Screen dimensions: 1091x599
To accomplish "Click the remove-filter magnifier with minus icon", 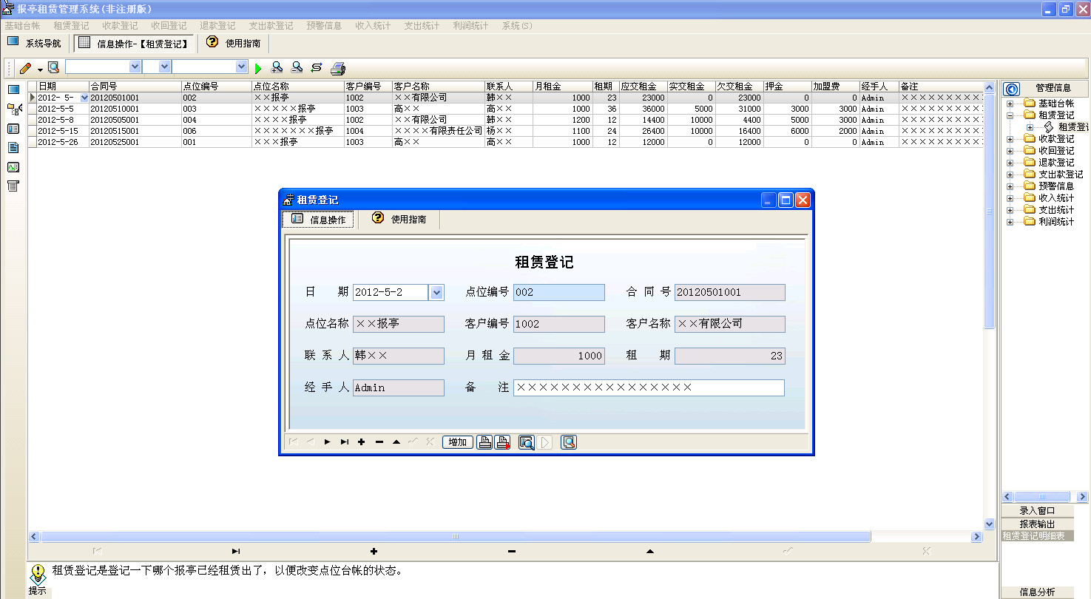I will point(297,68).
